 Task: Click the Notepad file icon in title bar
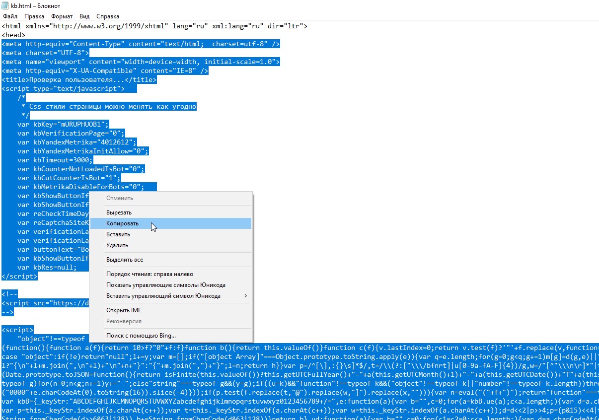pos(5,5)
